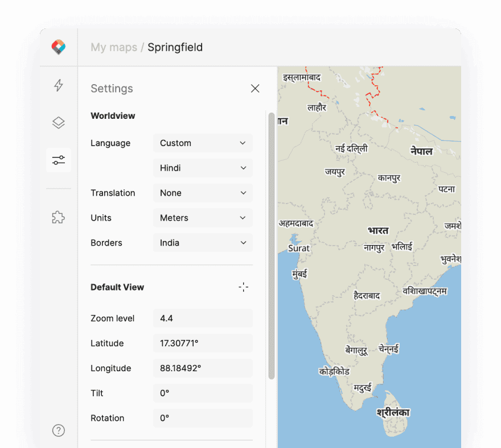The image size is (501, 448).
Task: Click the हैदराबाद city label
Action: (367, 296)
